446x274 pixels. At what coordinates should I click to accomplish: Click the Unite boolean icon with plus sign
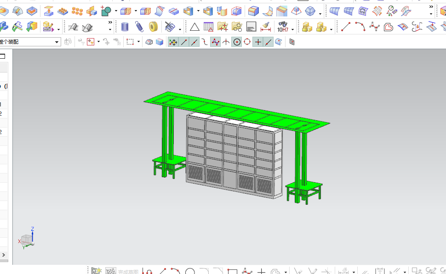[x=106, y=11]
